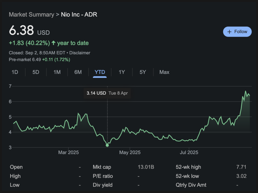Click the May 2025 axis label
This screenshot has height=193, width=258.
[130, 152]
